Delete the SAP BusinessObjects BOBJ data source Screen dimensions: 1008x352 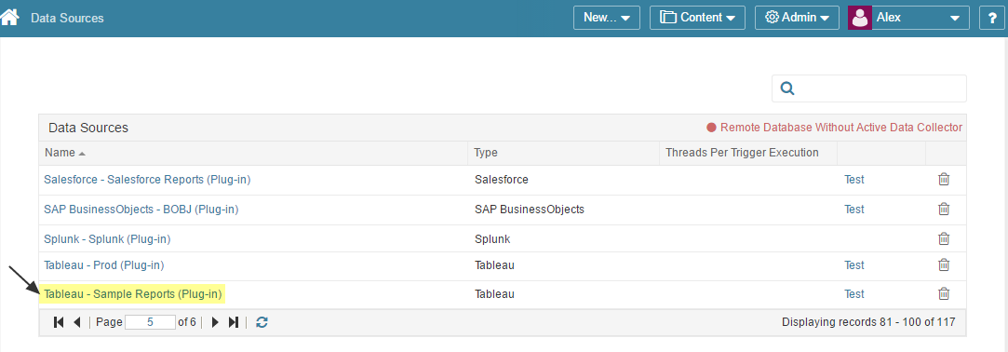coord(944,210)
